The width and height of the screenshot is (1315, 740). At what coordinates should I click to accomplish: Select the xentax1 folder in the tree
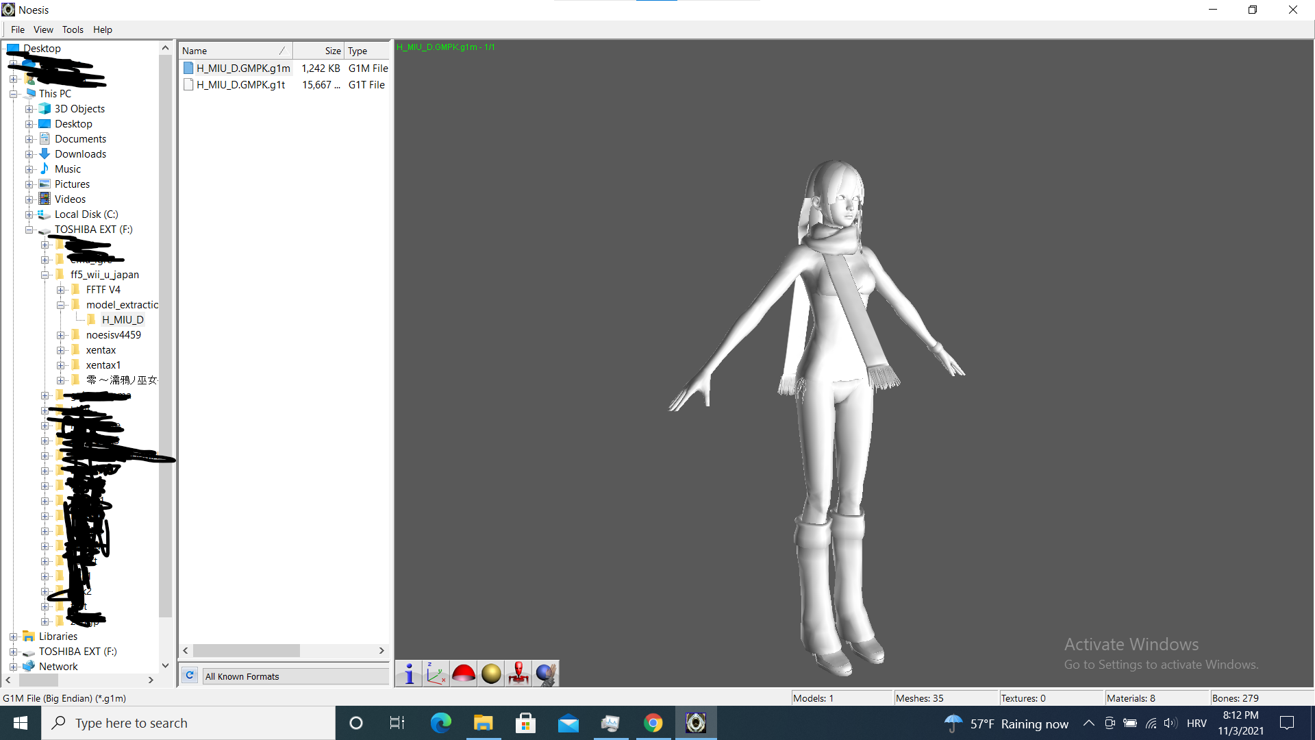(103, 365)
